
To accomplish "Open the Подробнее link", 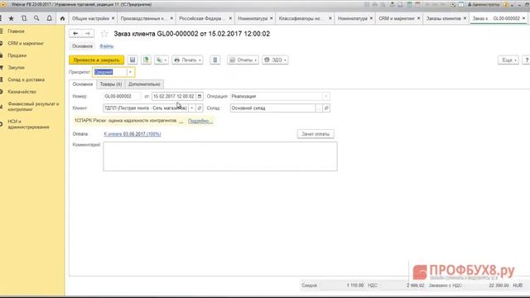I will click(x=200, y=121).
